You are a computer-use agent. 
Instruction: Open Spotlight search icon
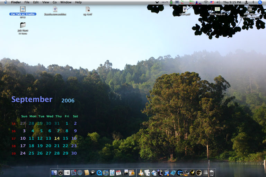(x=260, y=2)
